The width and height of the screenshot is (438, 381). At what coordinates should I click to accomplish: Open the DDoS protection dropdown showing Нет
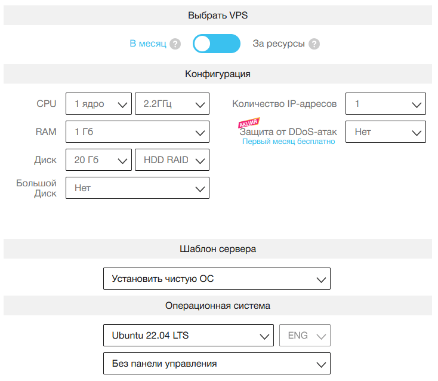point(385,132)
